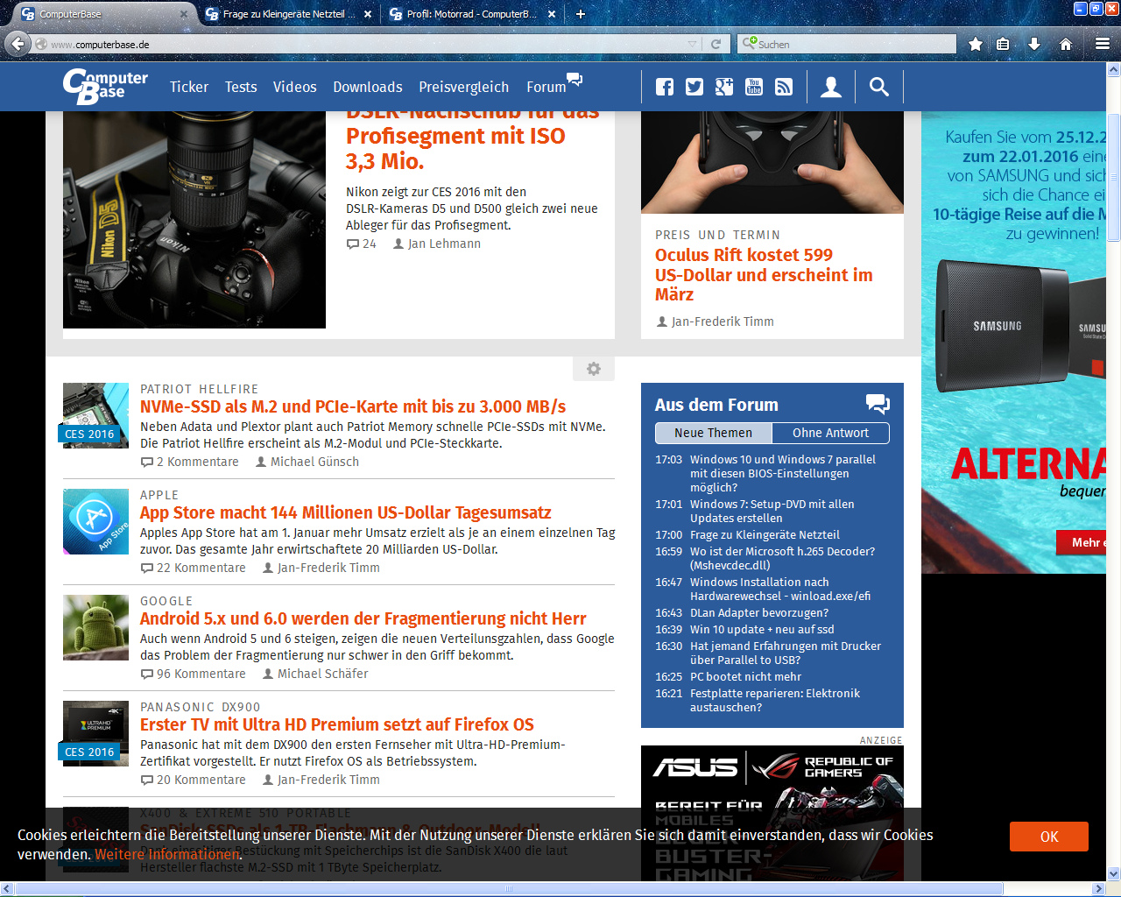The width and height of the screenshot is (1121, 897).
Task: Go to browser home page icon
Action: pyautogui.click(x=1066, y=44)
